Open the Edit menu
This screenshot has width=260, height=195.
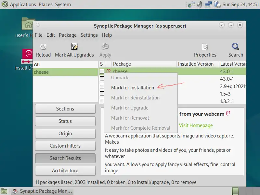click(51, 35)
